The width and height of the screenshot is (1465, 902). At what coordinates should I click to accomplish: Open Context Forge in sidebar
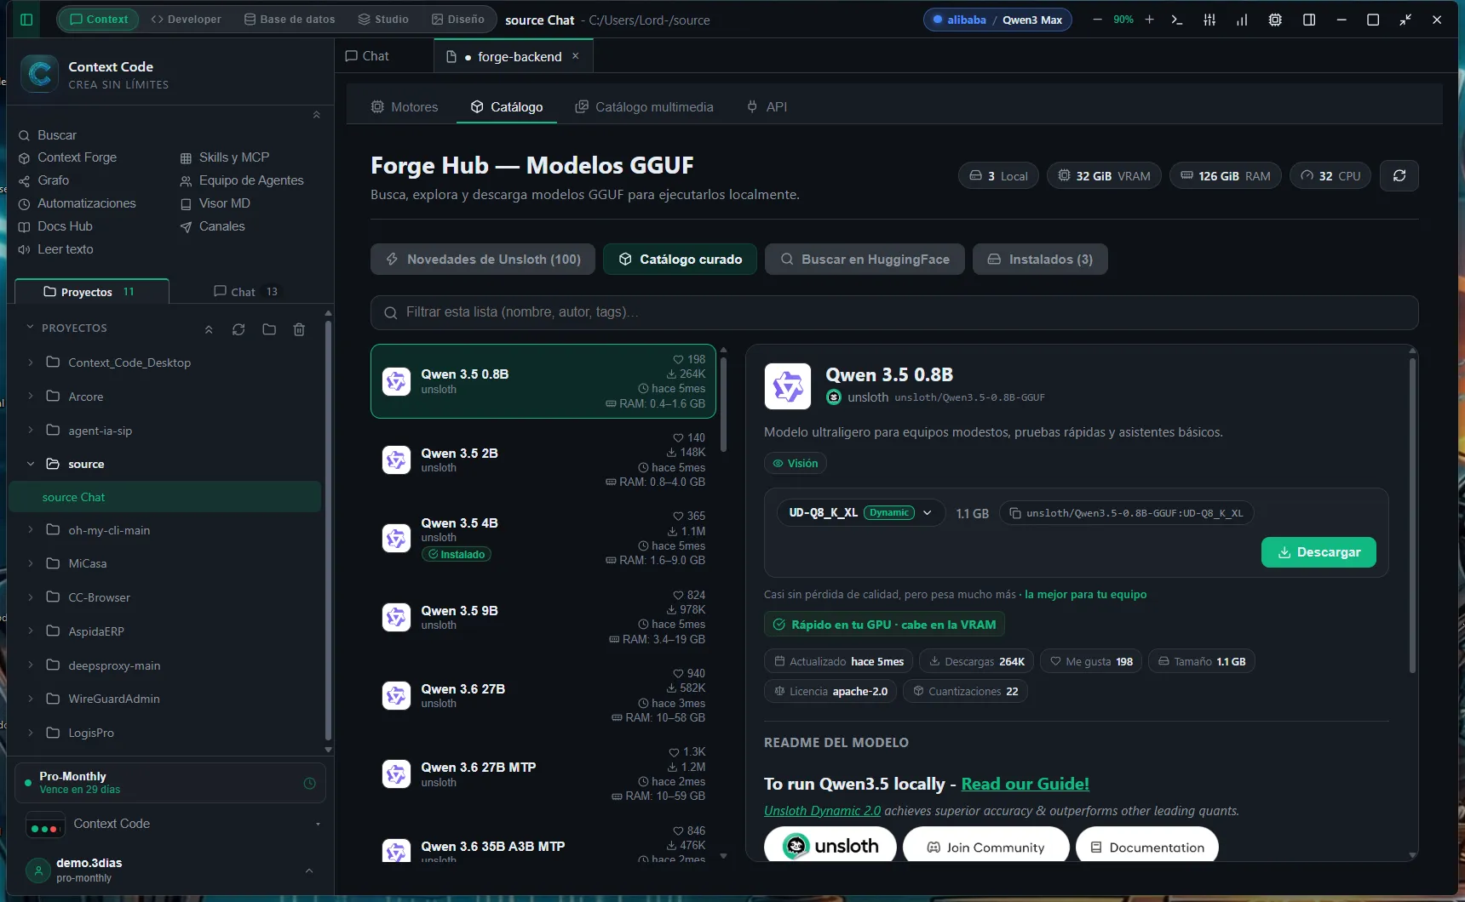pos(68,157)
